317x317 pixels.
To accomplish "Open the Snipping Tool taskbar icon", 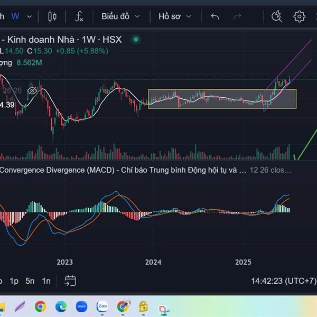I will [164, 309].
